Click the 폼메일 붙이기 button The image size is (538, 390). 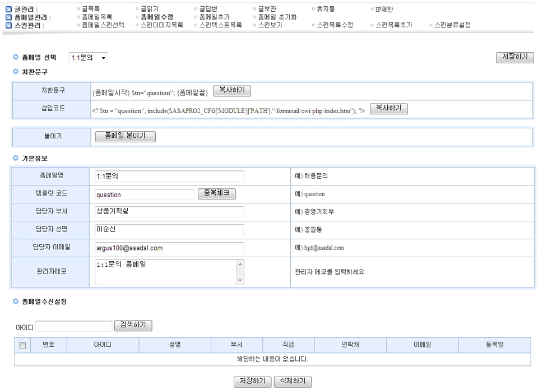tap(125, 136)
